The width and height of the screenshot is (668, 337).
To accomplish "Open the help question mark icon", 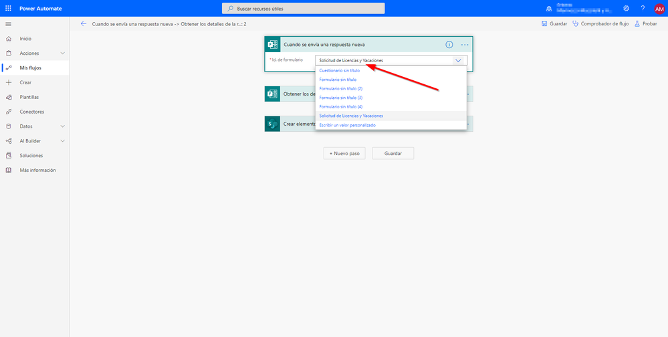I will 643,8.
